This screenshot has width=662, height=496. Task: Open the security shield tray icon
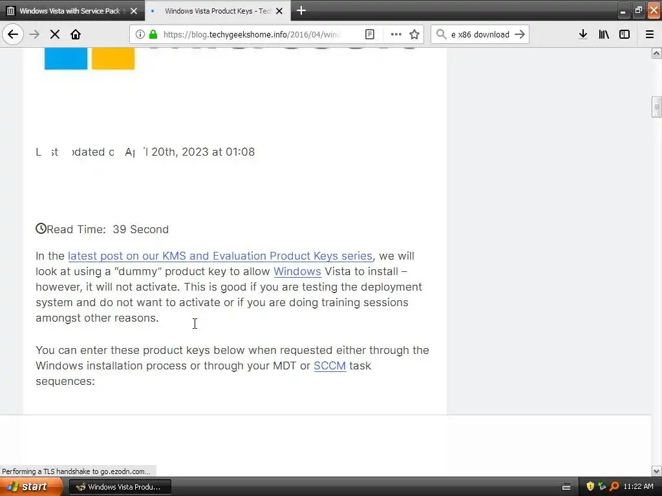590,487
